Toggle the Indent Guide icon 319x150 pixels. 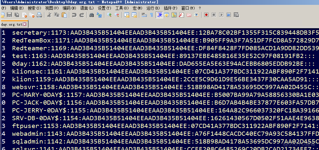point(159,15)
